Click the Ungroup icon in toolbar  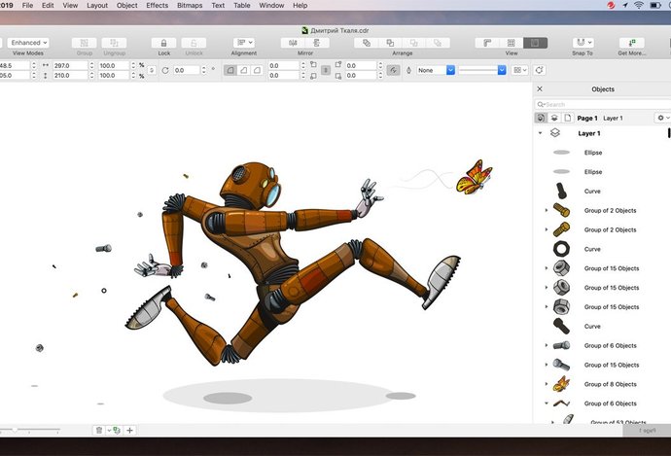pos(114,43)
